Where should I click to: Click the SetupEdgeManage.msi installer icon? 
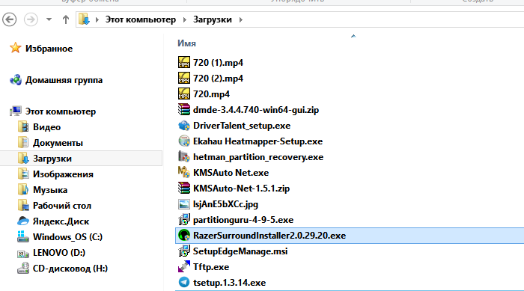tap(184, 251)
